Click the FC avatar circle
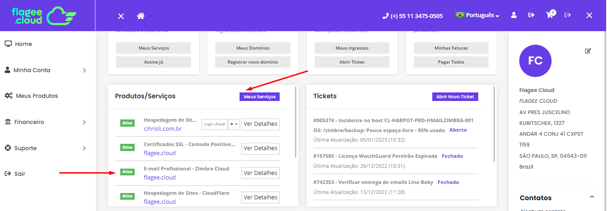 tap(535, 61)
